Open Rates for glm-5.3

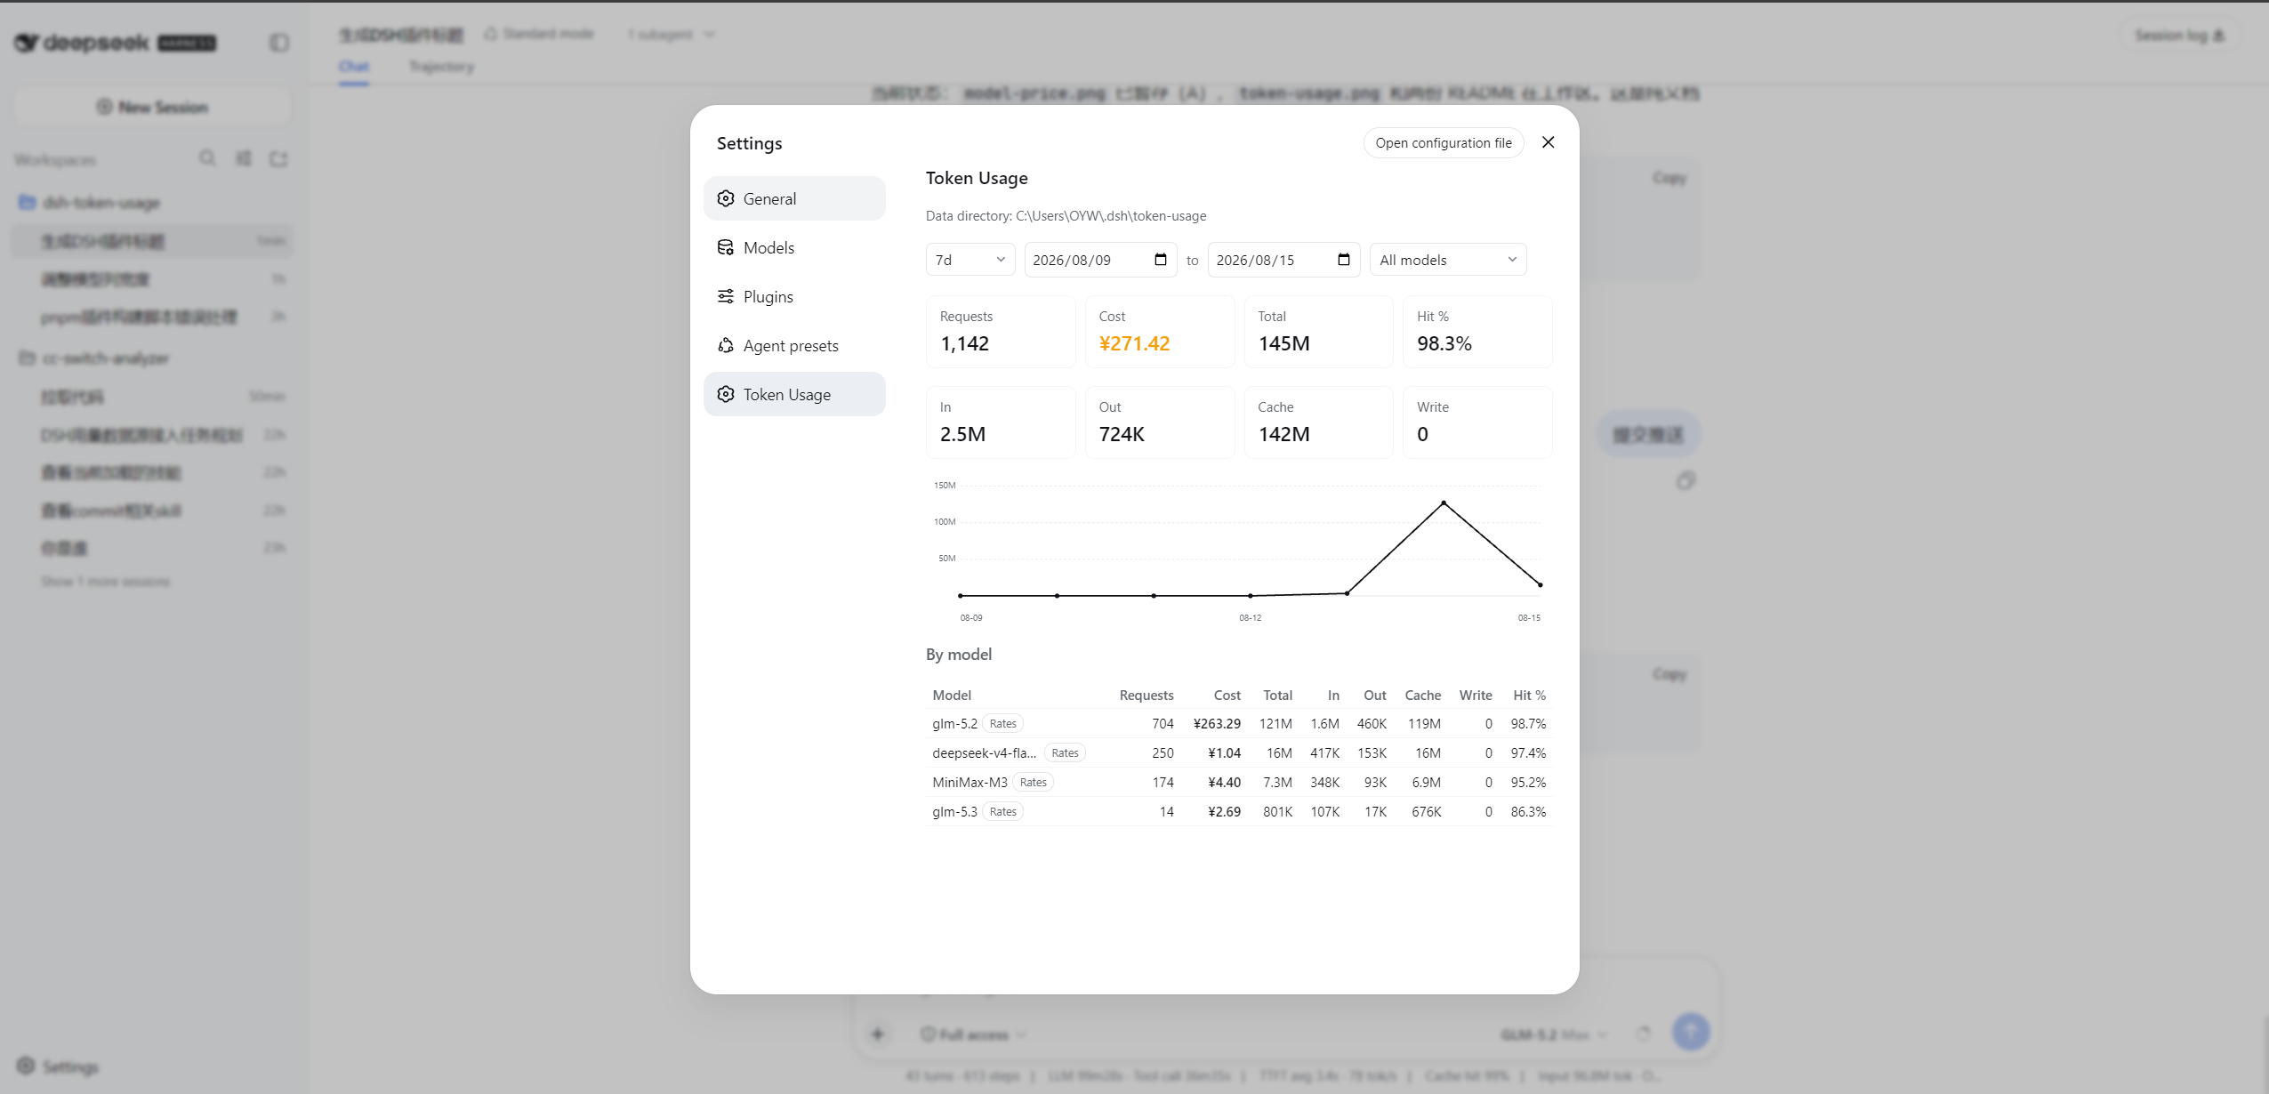[x=1002, y=812]
